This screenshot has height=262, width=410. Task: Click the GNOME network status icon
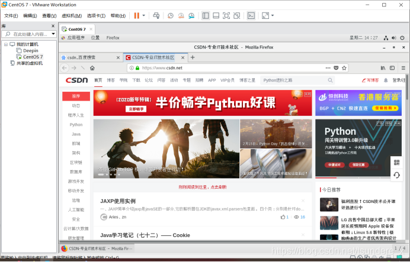coord(386,38)
